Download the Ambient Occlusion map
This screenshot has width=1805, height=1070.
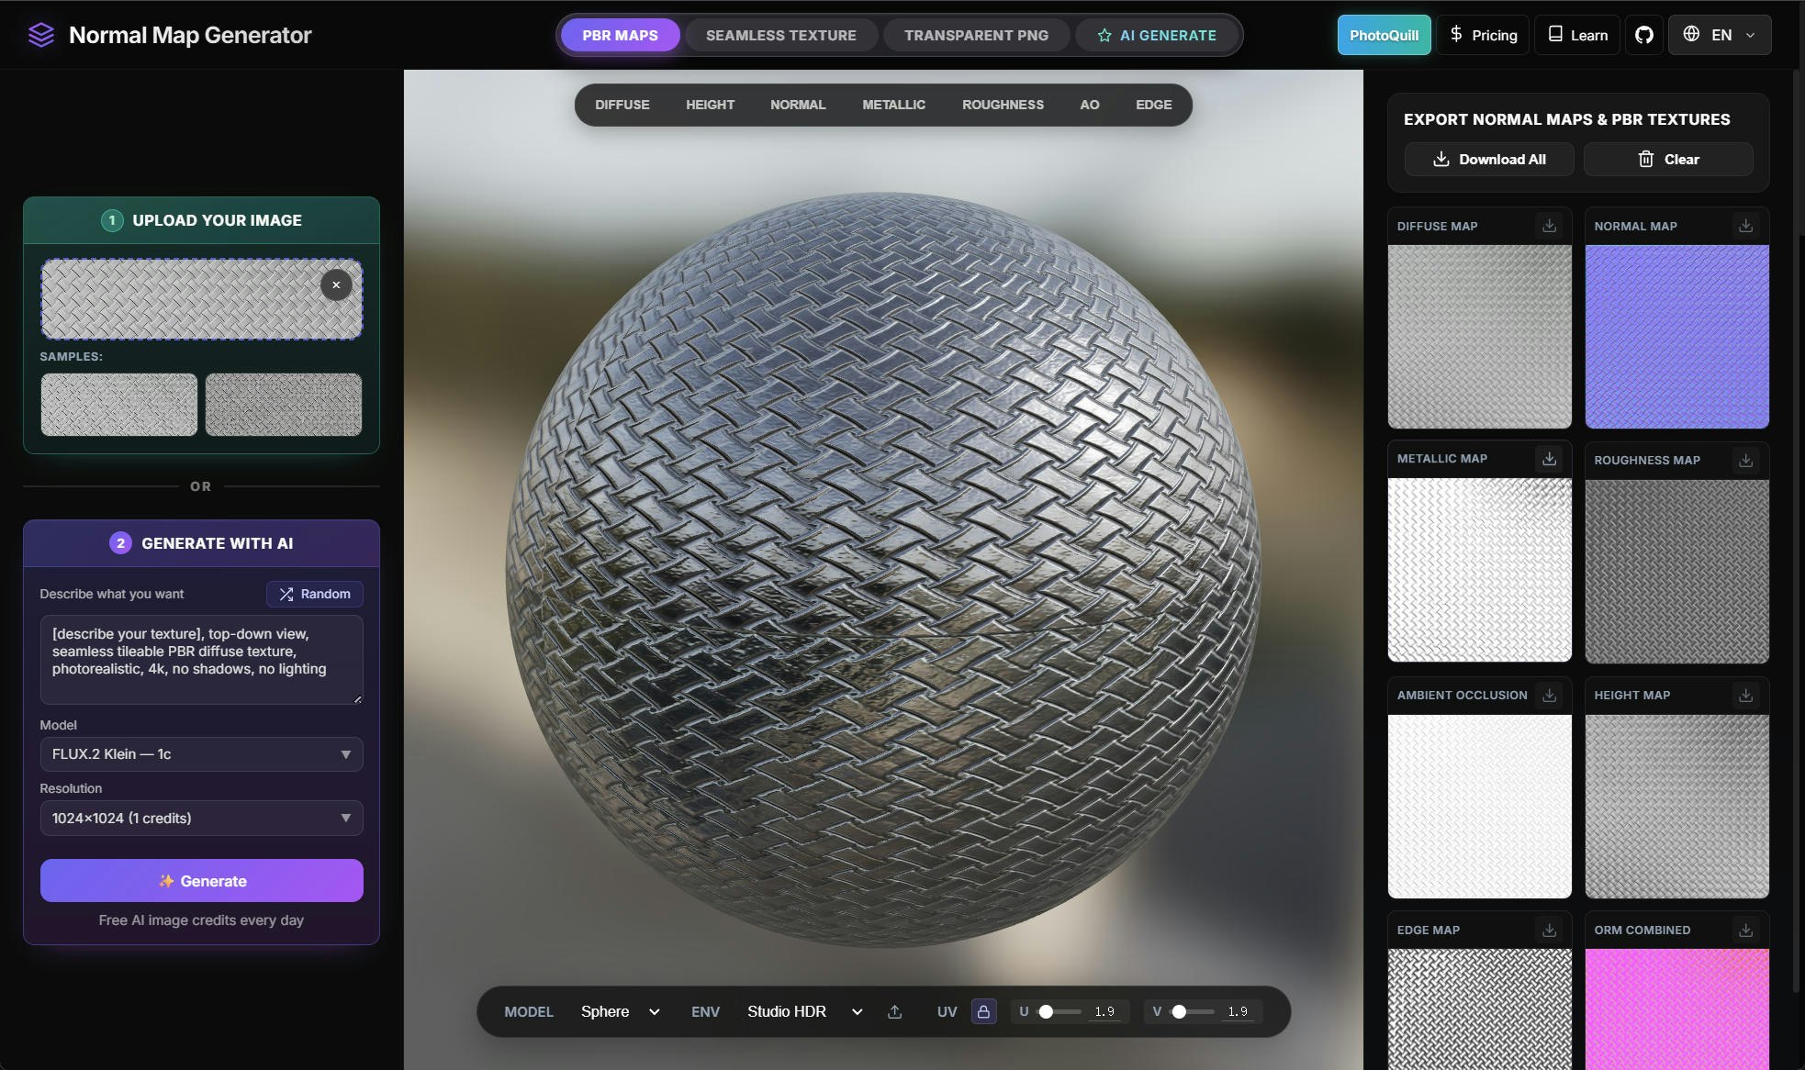click(1549, 695)
